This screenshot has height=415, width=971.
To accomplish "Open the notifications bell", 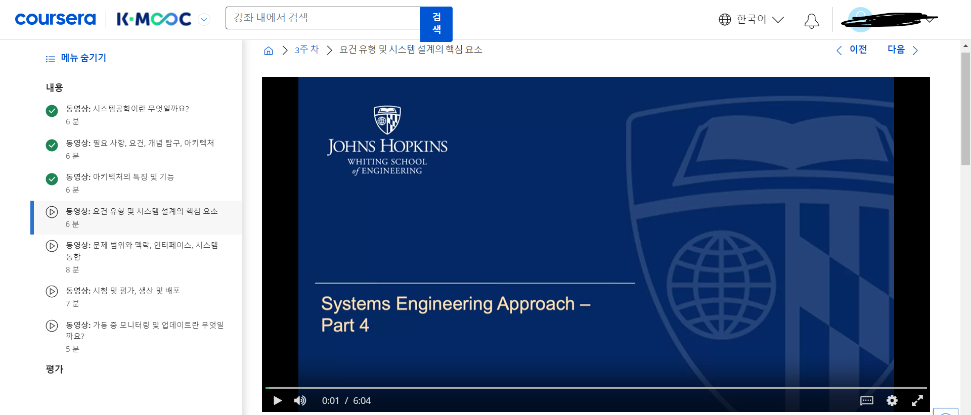I will (812, 21).
